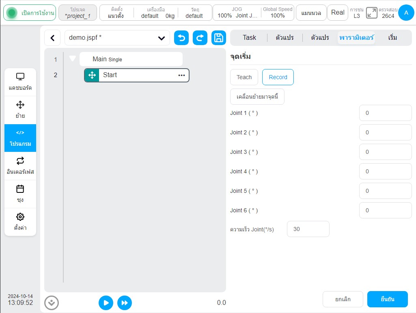
Task: Click the เคลื่อนย้ายมาจุดนี้ button
Action: [x=257, y=97]
